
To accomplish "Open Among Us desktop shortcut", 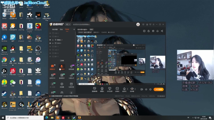I will click(38, 27).
